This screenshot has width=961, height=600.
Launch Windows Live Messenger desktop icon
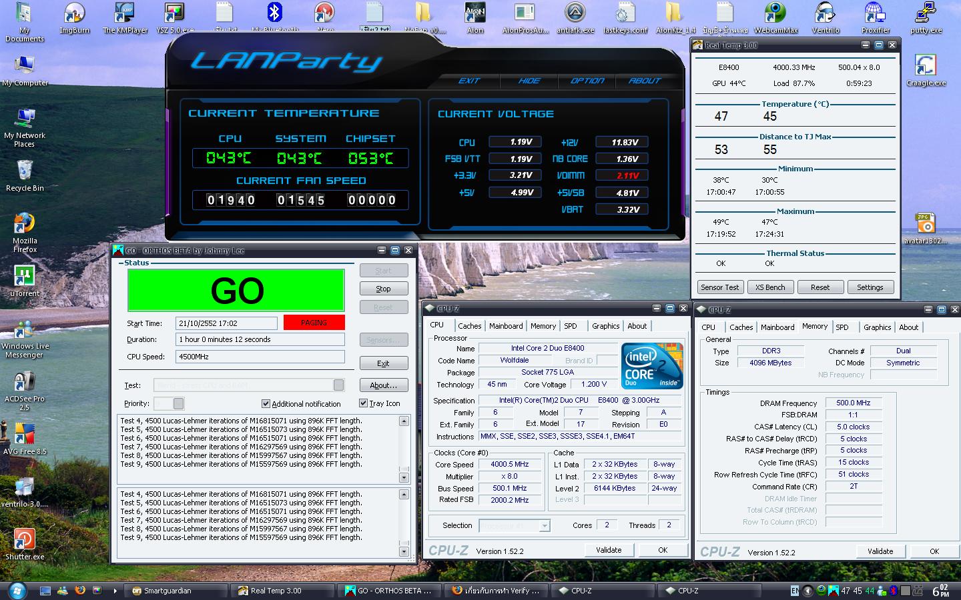coord(25,338)
